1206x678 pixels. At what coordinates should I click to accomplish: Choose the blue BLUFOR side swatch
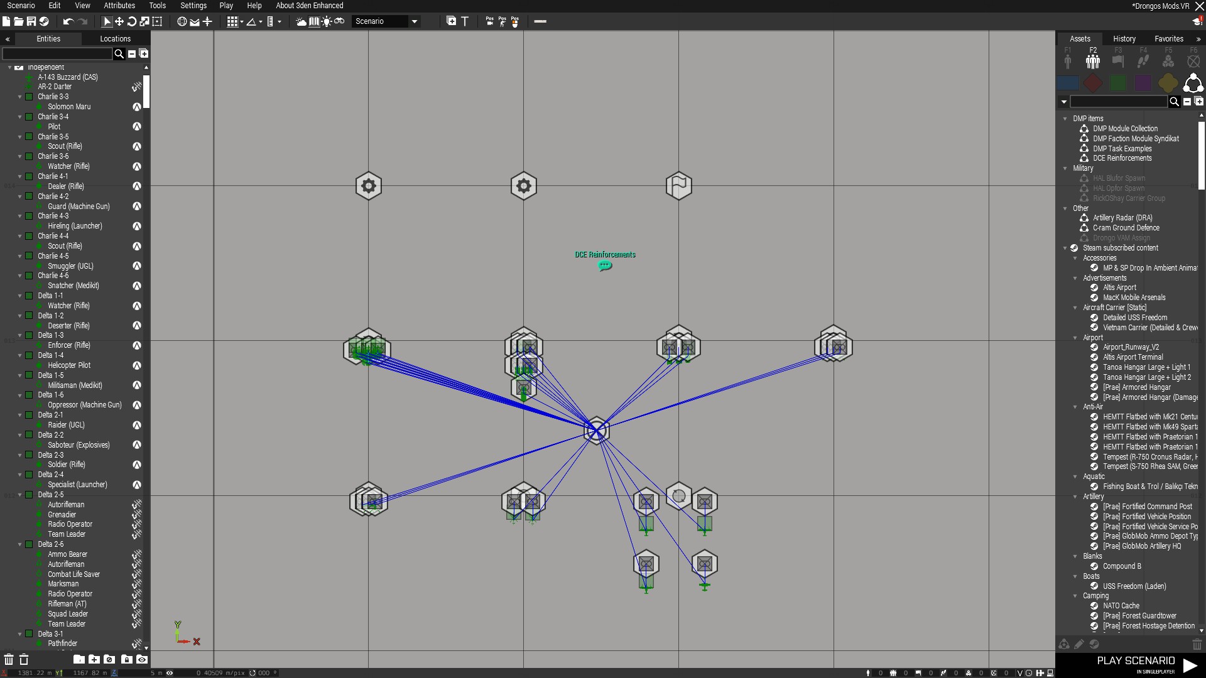(x=1068, y=83)
